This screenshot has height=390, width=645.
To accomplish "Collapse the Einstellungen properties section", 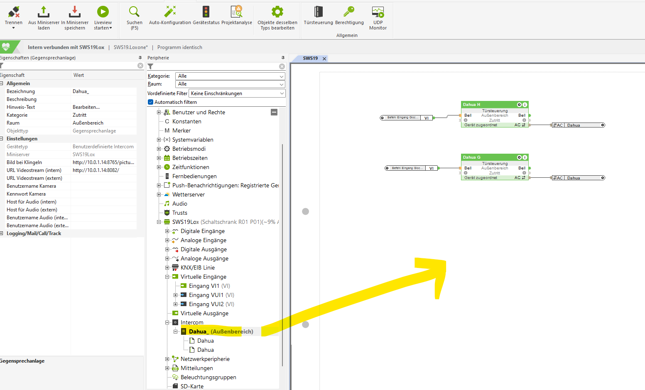I will click(2, 139).
